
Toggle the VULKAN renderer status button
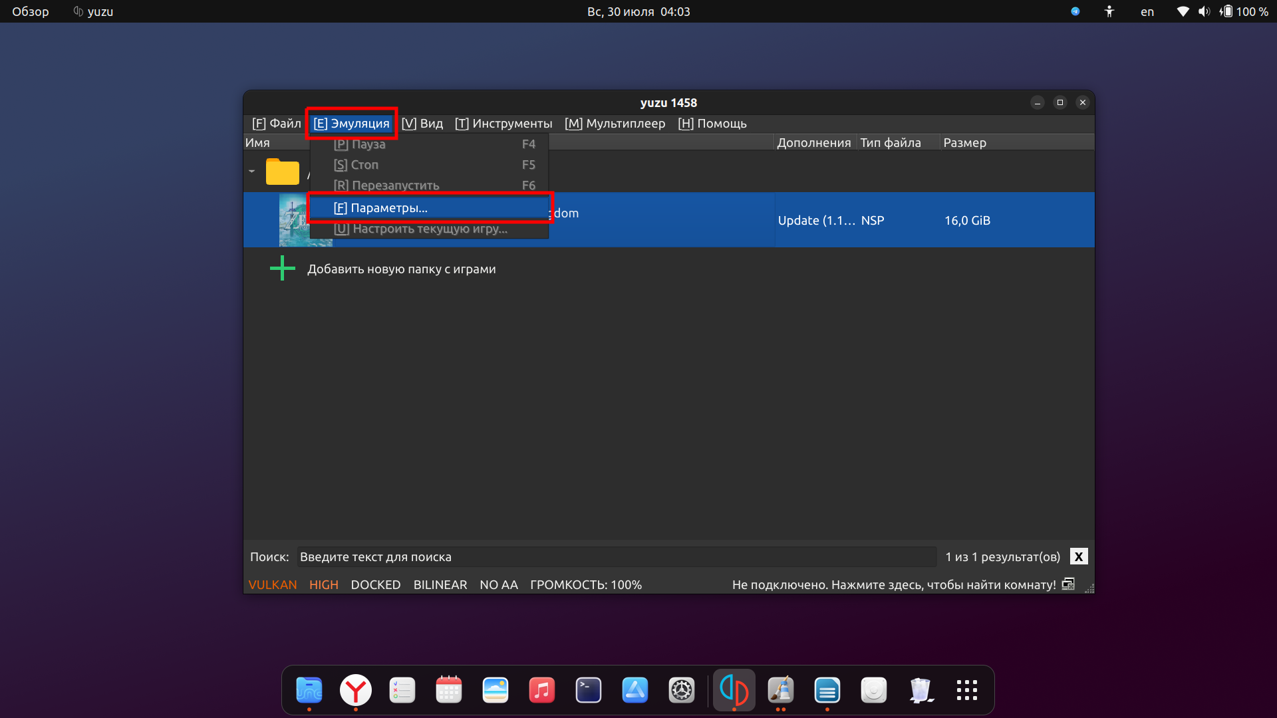pos(273,585)
